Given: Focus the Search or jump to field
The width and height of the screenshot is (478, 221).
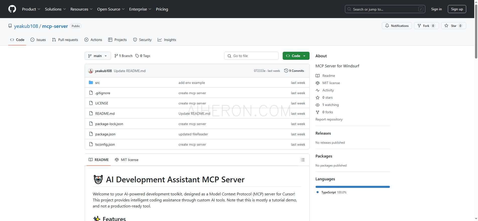Looking at the screenshot, I should click(x=385, y=9).
